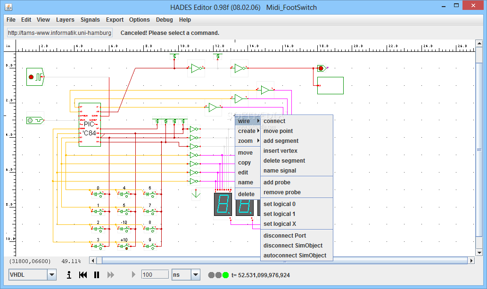Viewport: 487px width, 289px height.
Task: Choose delete from the context menu
Action: [x=248, y=194]
